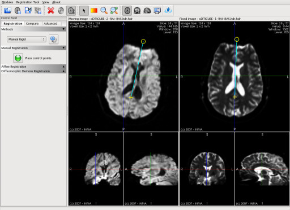Screen dimensions: 290x210
Task: Open the blue folder load-image icon
Action: (x=7, y=10)
